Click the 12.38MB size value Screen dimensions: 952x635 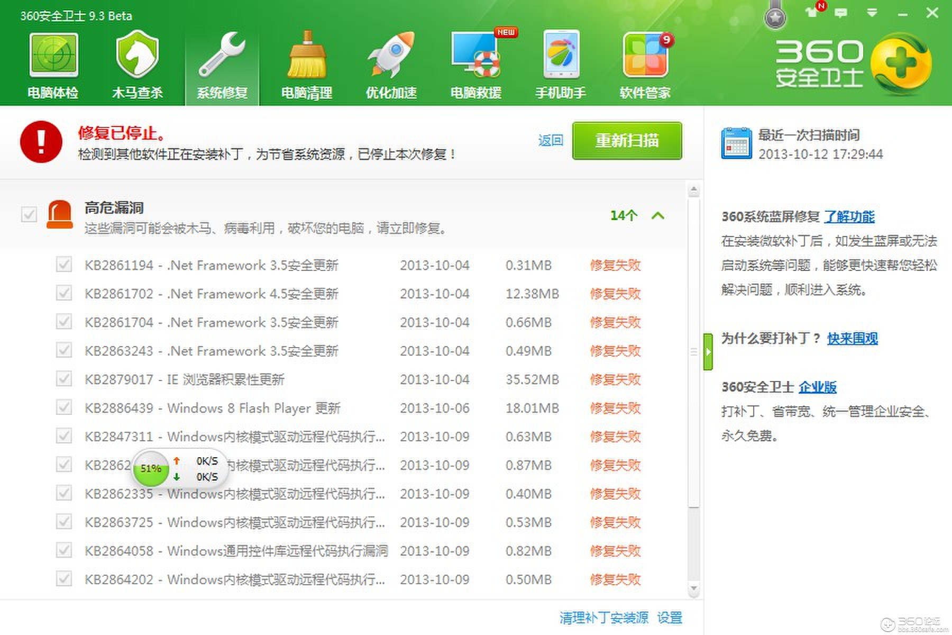(532, 294)
